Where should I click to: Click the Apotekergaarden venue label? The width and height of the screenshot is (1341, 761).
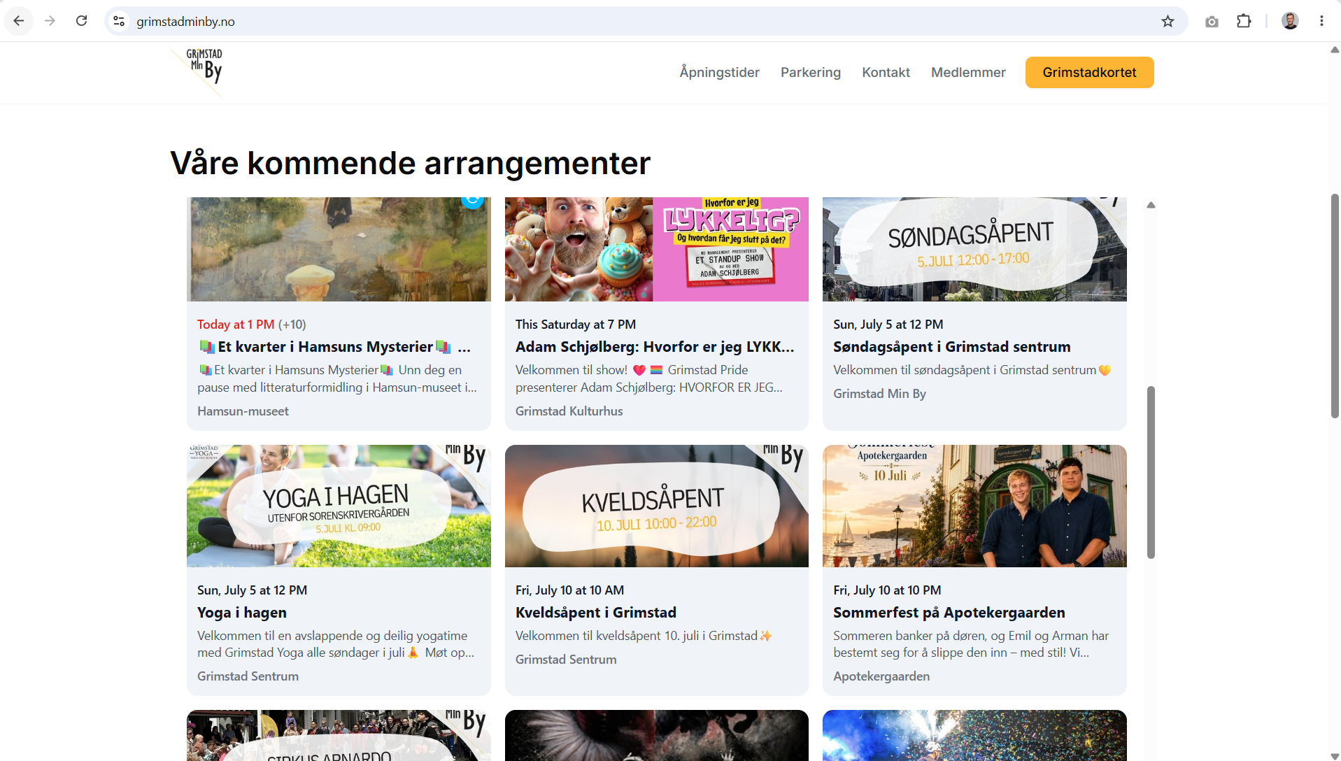tap(881, 676)
